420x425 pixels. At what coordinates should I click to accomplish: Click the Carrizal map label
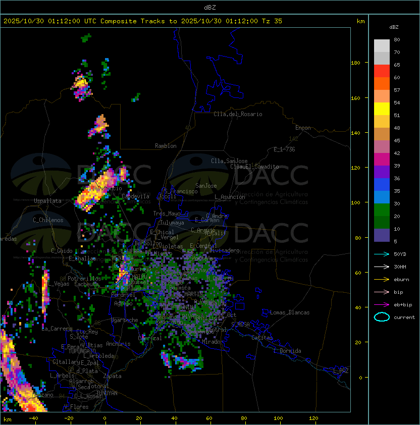point(150,338)
